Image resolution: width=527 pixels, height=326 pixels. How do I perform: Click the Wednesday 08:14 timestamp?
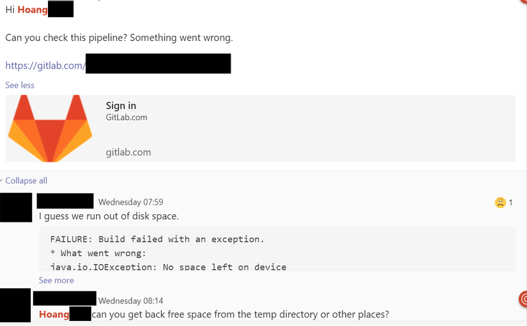coord(130,300)
